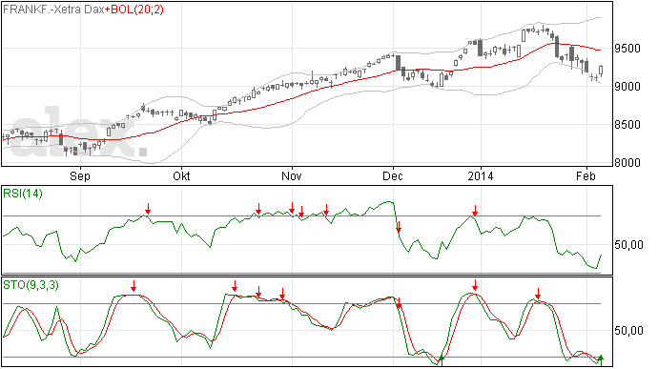Click the FRANKF.-Xetra Dax chart title
658x369 pixels.
pyautogui.click(x=53, y=10)
